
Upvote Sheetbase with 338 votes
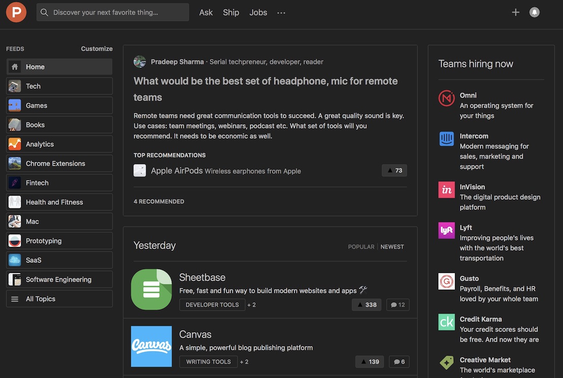366,305
